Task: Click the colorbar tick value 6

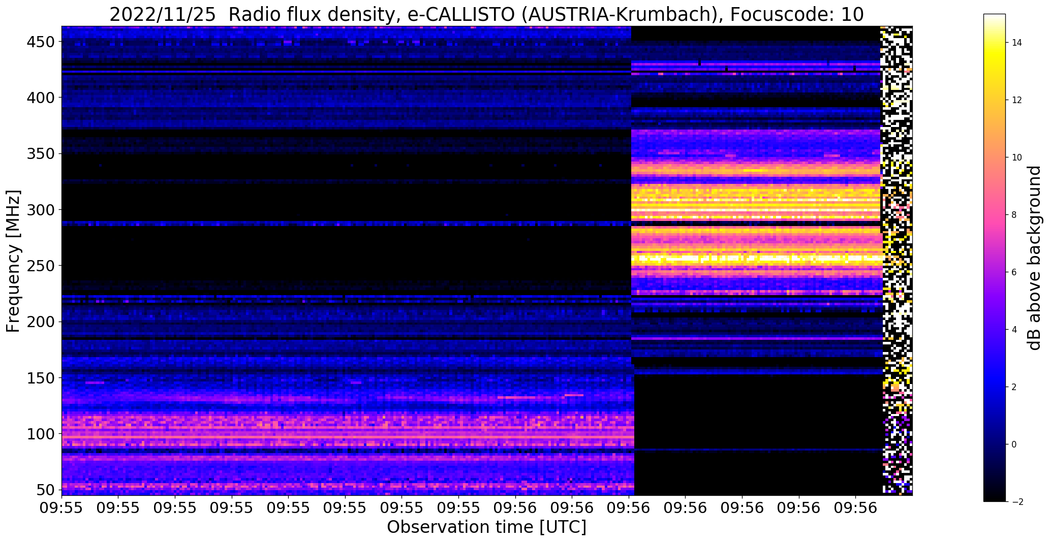Action: (1014, 272)
